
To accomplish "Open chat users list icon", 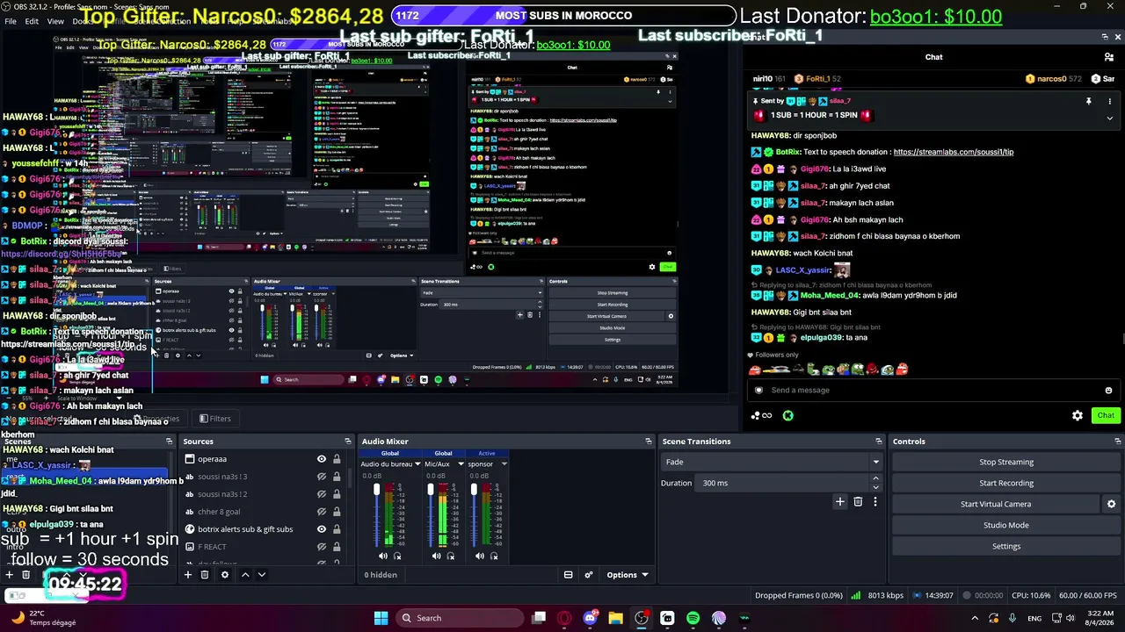I will [x=1109, y=57].
